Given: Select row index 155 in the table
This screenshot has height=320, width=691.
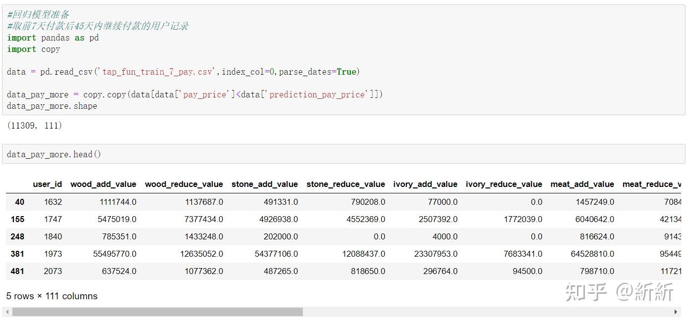Looking at the screenshot, I should pyautogui.click(x=17, y=219).
